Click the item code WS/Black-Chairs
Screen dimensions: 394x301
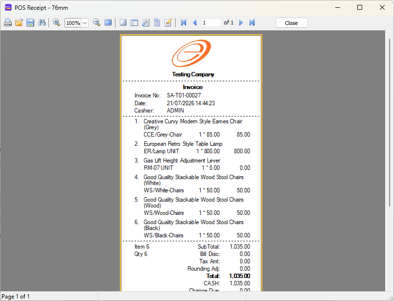pos(163,235)
